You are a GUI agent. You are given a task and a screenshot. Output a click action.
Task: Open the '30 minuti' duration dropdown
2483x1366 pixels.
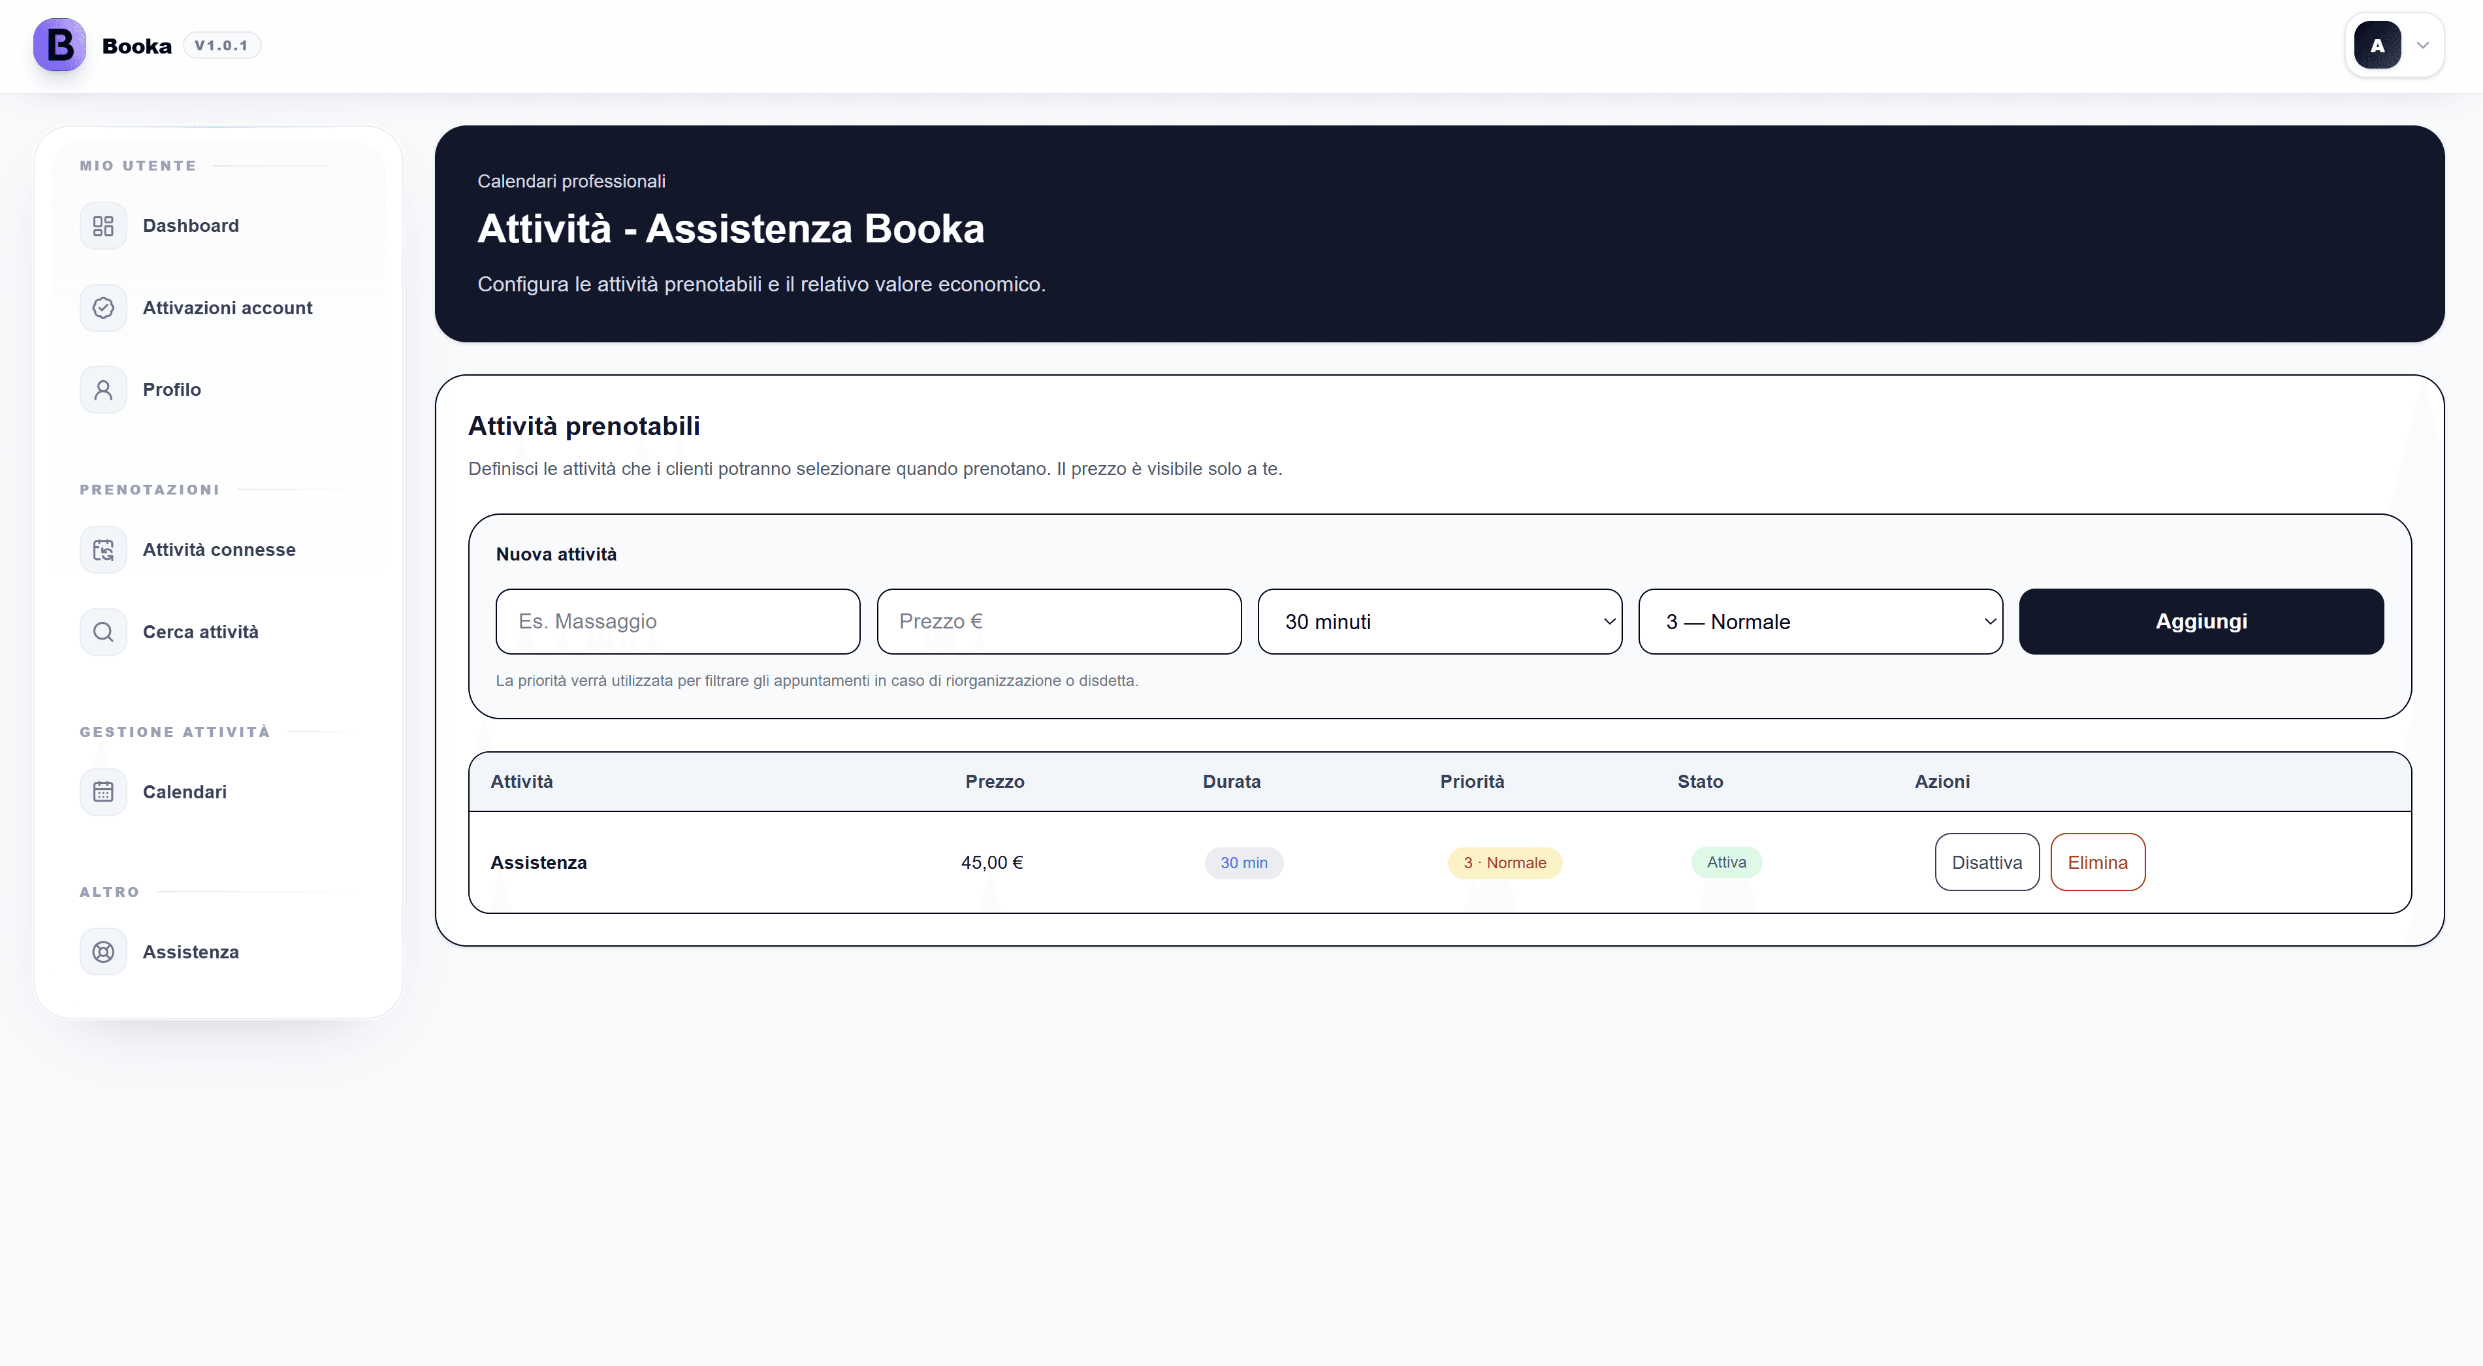point(1439,622)
